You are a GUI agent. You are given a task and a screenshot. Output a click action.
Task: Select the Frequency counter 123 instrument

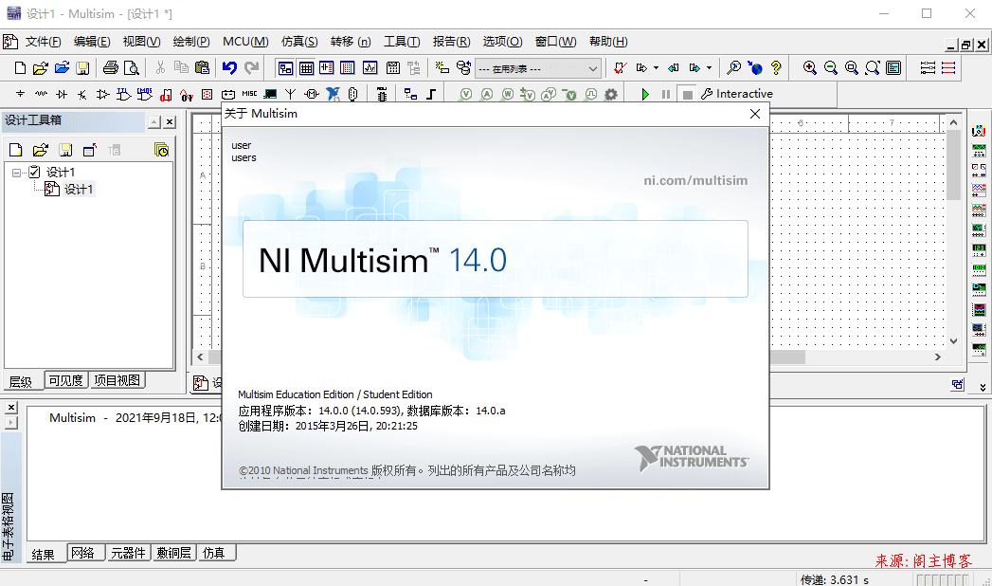click(x=979, y=249)
